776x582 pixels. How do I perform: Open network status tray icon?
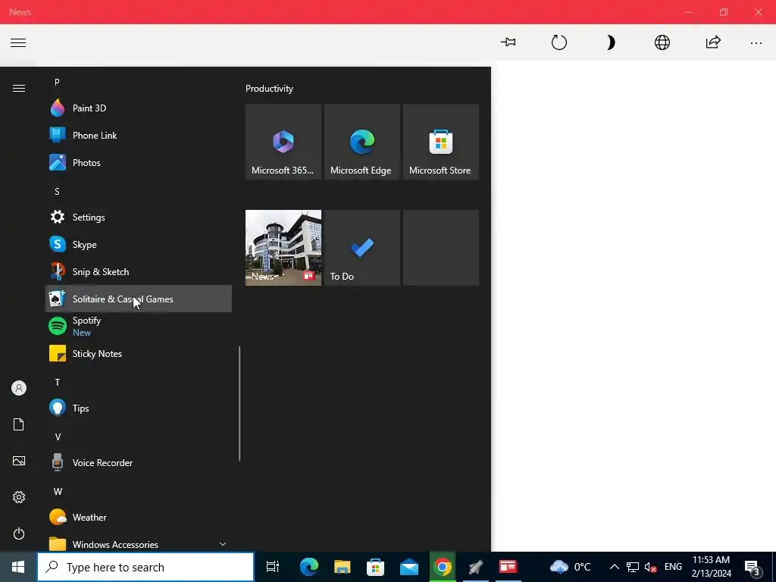[x=633, y=567]
